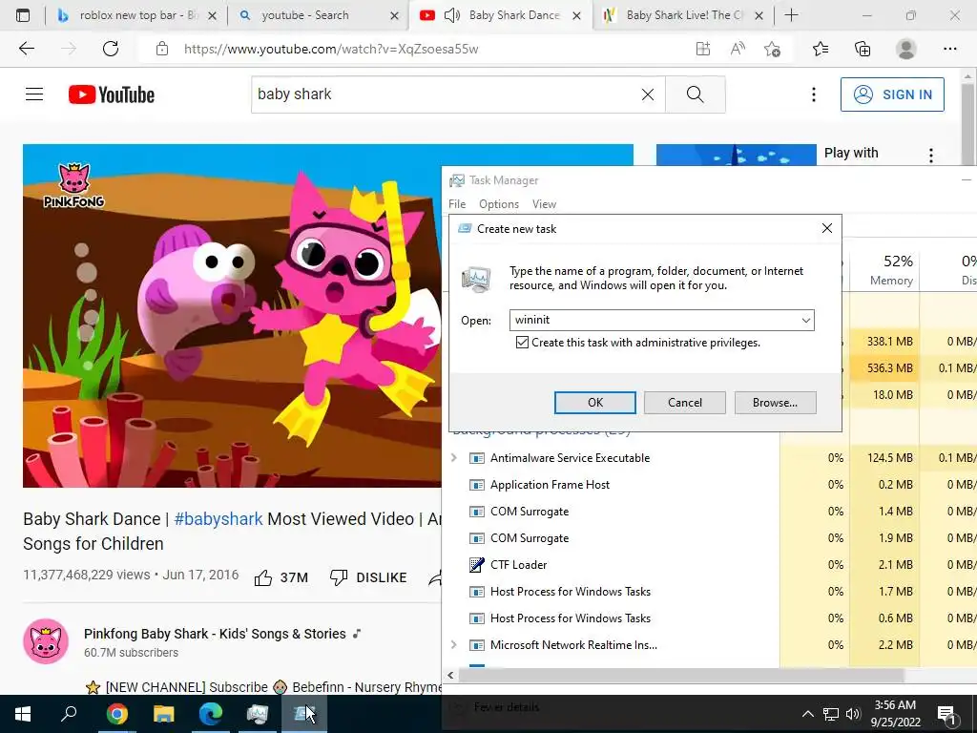The width and height of the screenshot is (977, 733).
Task: Show hidden system tray icons chevron
Action: coord(807,714)
